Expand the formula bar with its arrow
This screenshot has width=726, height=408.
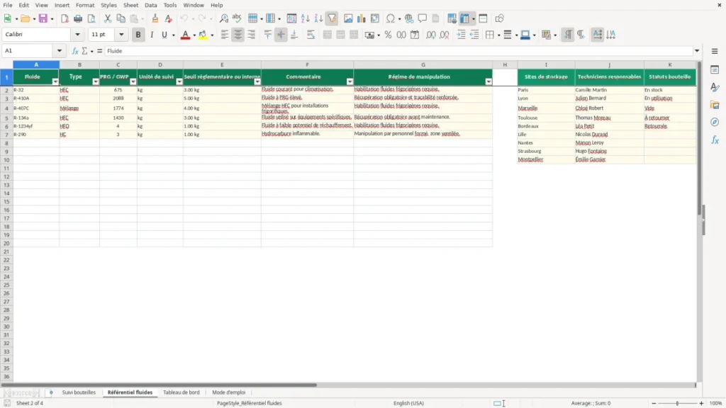click(697, 51)
